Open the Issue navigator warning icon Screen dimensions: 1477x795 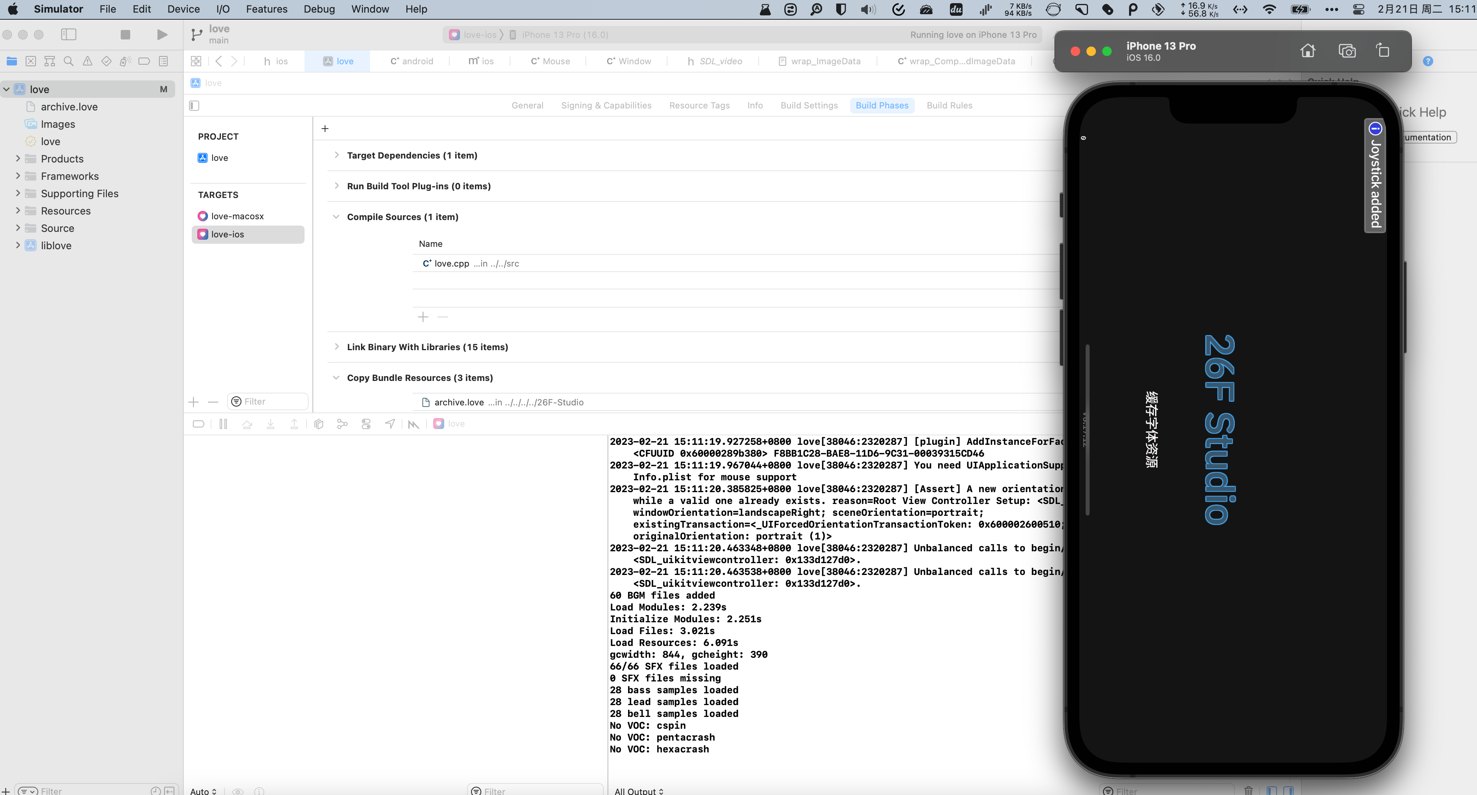pyautogui.click(x=88, y=61)
